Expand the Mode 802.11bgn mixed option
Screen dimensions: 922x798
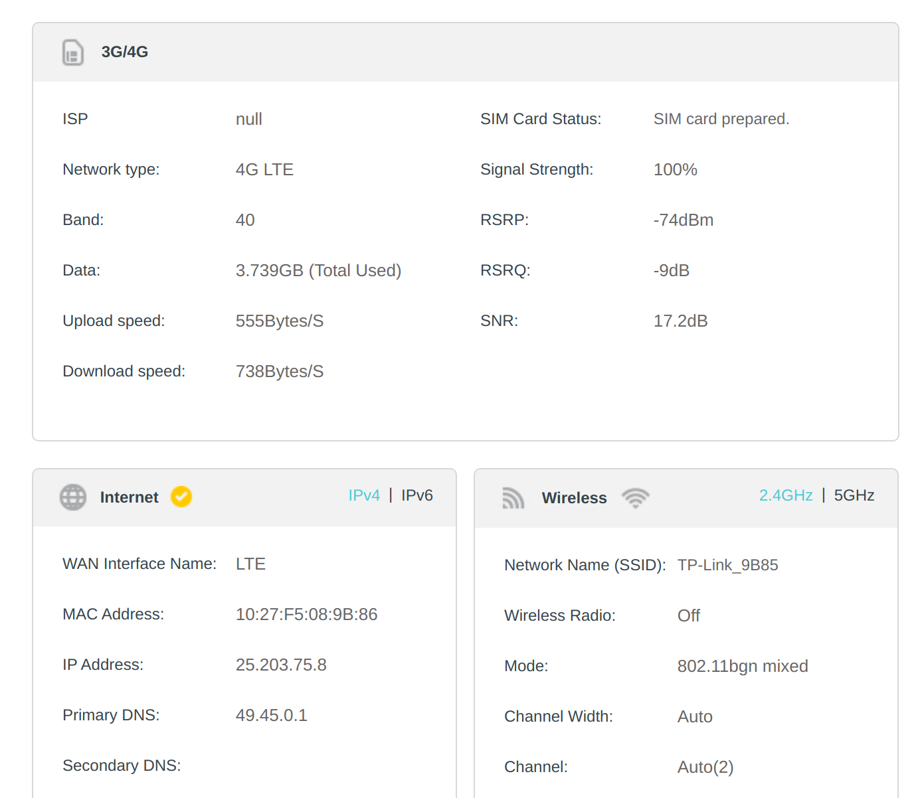pyautogui.click(x=742, y=666)
